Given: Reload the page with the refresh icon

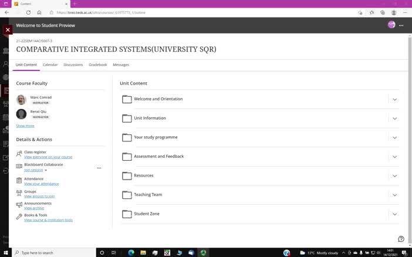Looking at the screenshot, I should pos(28,12).
